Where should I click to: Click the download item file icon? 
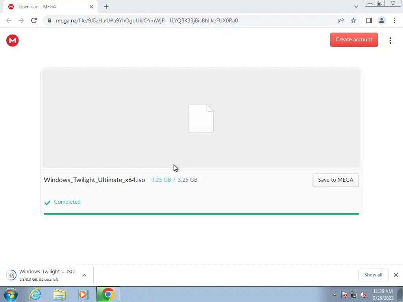pos(11,275)
